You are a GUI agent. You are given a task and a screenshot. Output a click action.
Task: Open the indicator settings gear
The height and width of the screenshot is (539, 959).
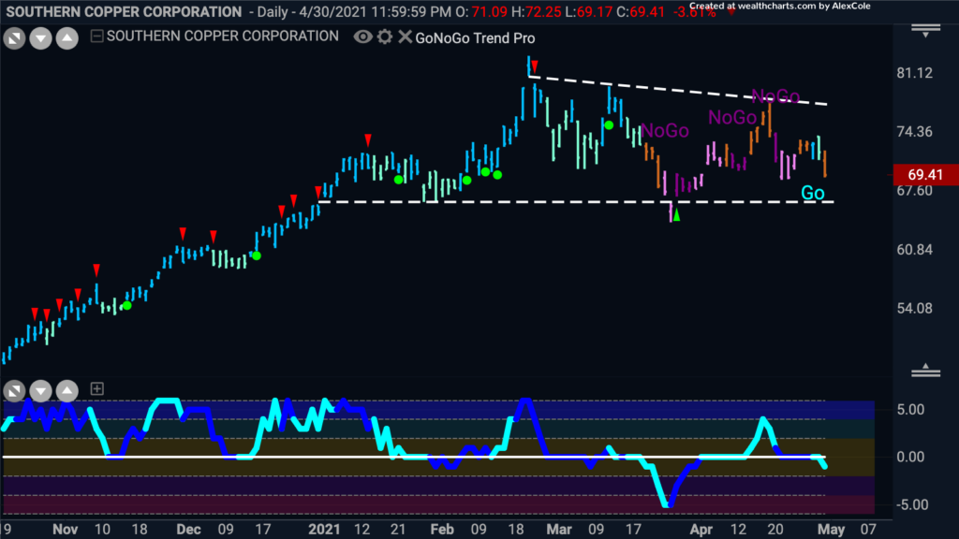[x=385, y=37]
